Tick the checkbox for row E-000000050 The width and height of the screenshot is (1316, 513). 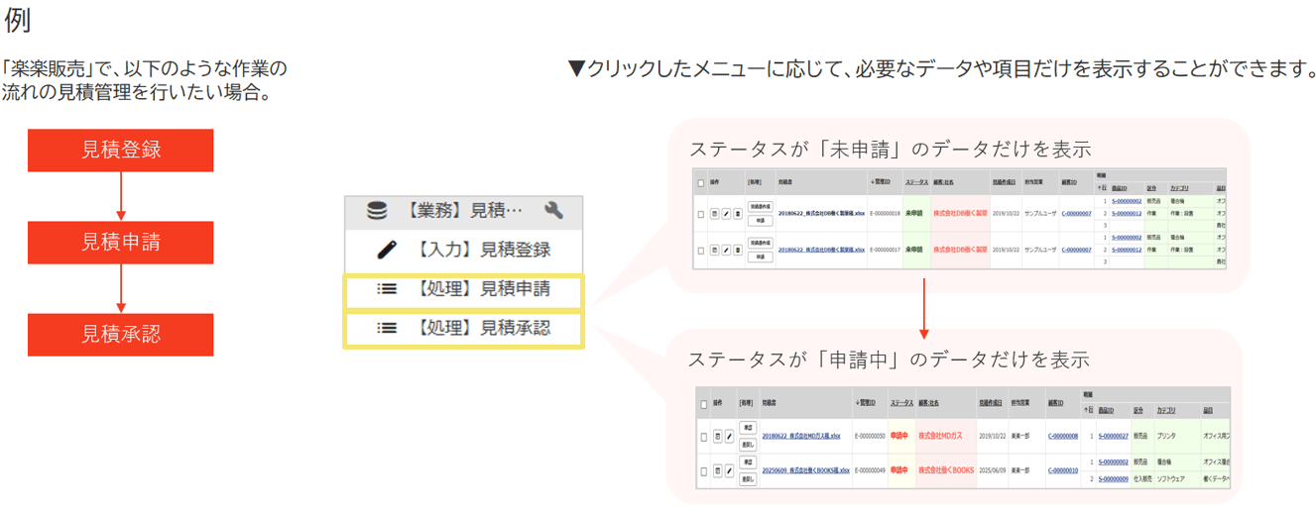(704, 437)
